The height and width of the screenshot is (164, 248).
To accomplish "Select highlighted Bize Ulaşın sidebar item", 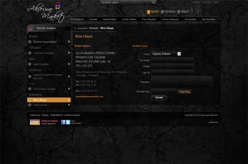I will pos(49,100).
